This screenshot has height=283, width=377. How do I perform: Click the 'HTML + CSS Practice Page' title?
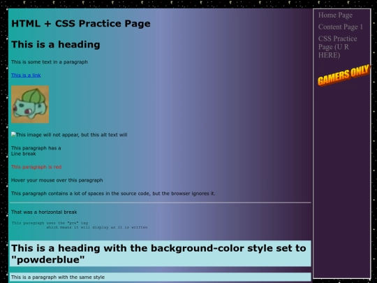tap(81, 24)
